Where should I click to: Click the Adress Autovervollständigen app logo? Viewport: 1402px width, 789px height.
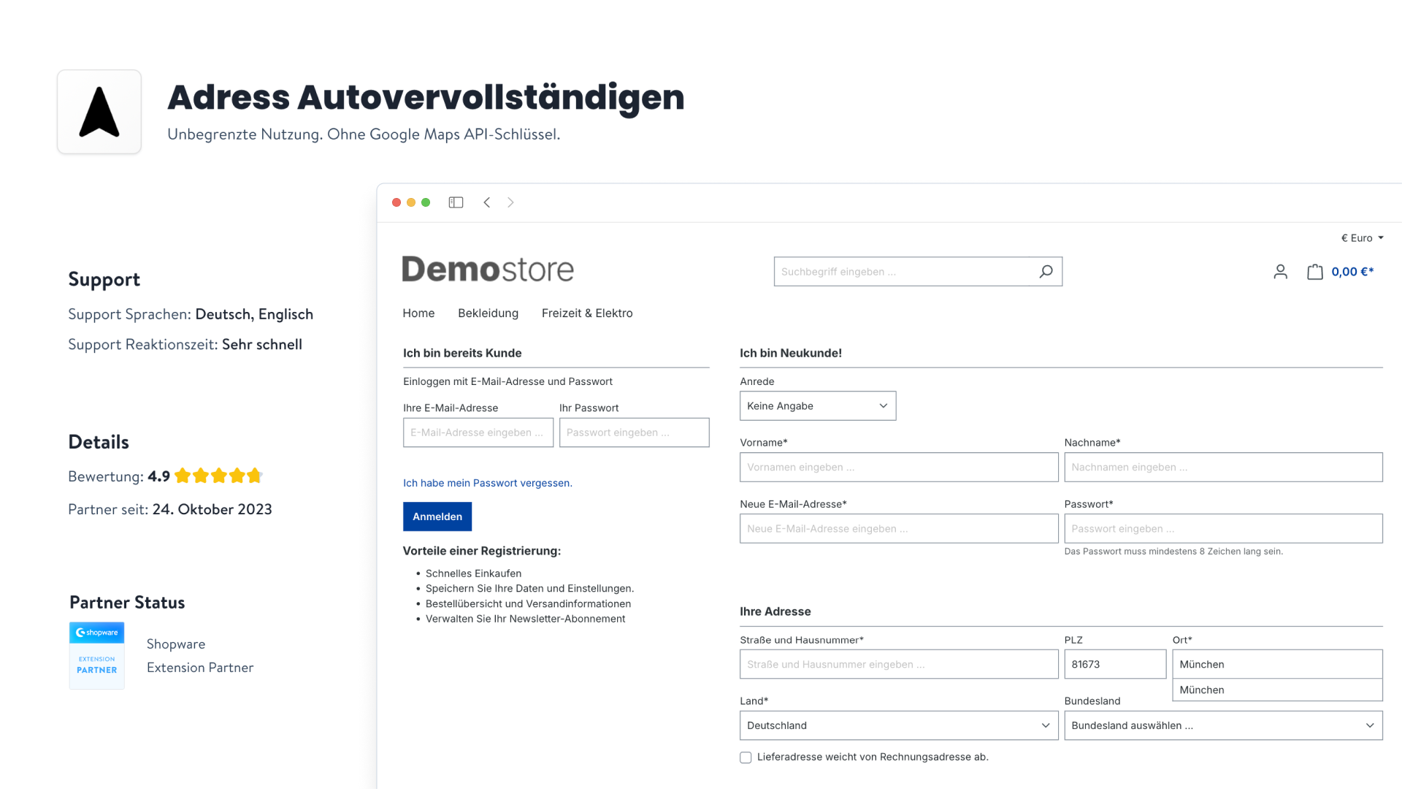click(x=99, y=111)
